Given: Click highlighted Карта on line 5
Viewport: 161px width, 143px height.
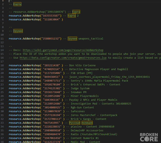Looking at the screenshot, I should [72, 16].
